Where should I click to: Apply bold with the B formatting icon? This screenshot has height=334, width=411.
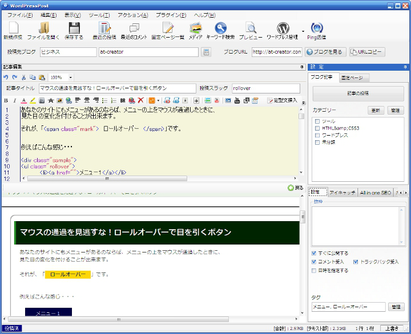pos(6,100)
